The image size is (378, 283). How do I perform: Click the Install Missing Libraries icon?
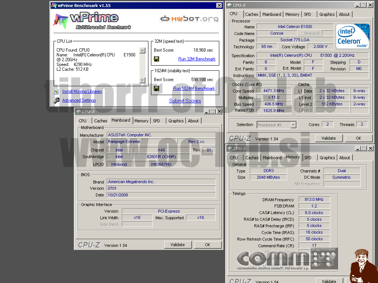(x=56, y=91)
